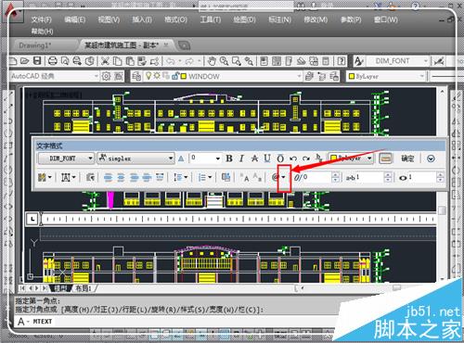Click the width factor value field

[x=422, y=177]
